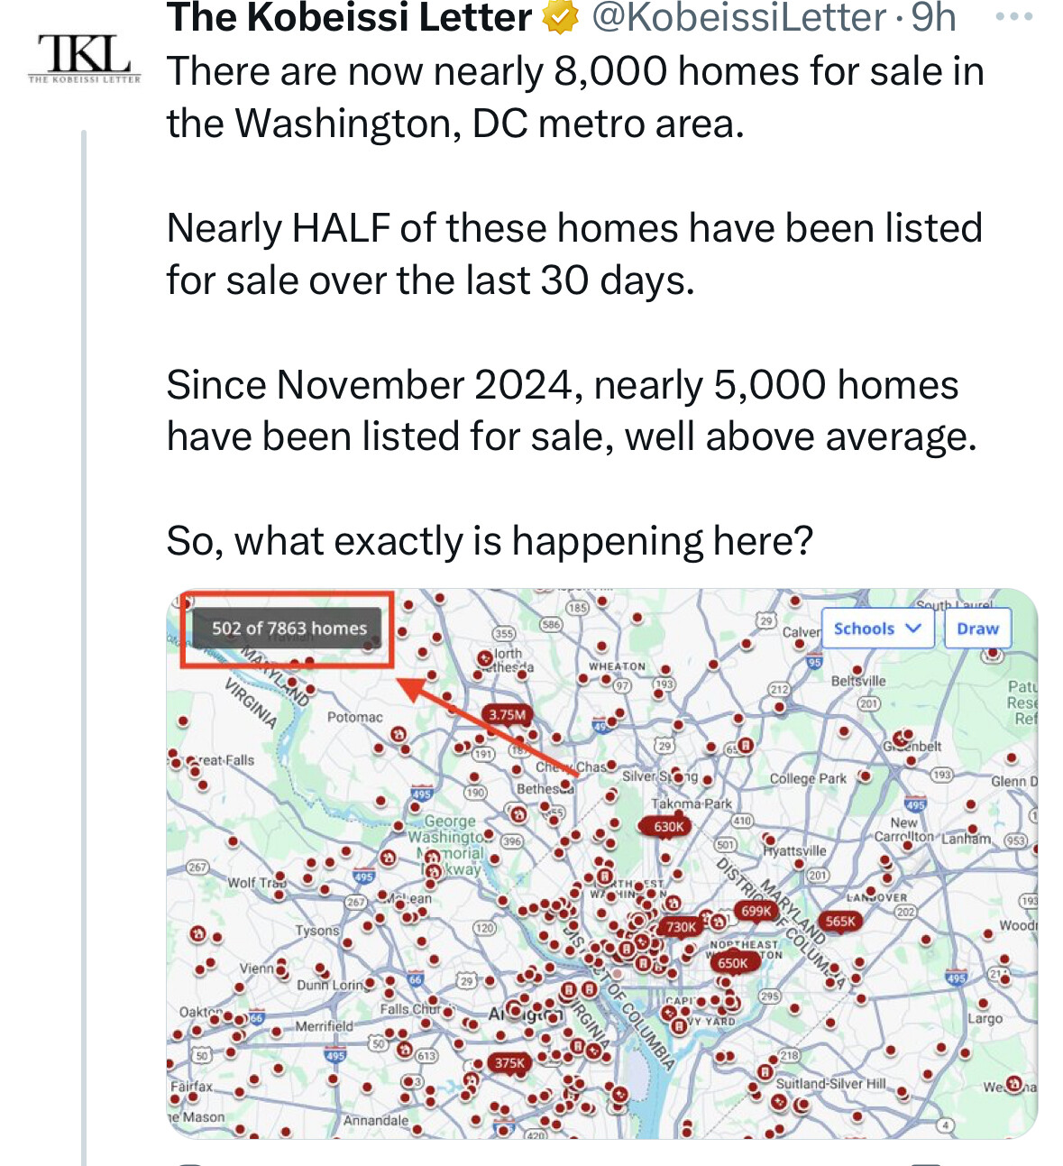Click the Interstate 495 shield near Tysons
The image size is (1063, 1166).
[363, 876]
